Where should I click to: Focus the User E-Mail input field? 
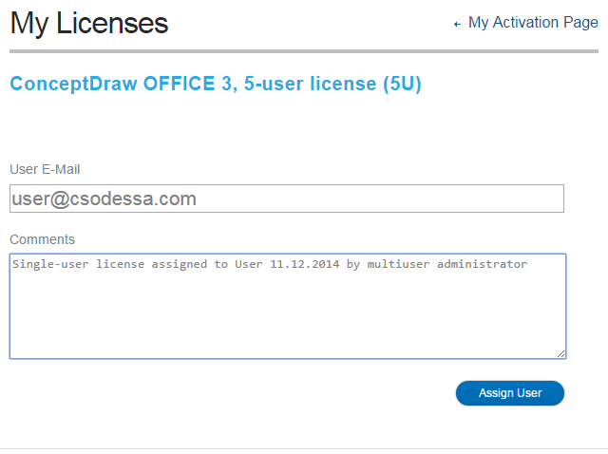[286, 199]
